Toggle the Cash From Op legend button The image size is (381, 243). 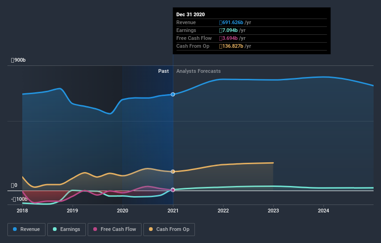(x=169, y=229)
